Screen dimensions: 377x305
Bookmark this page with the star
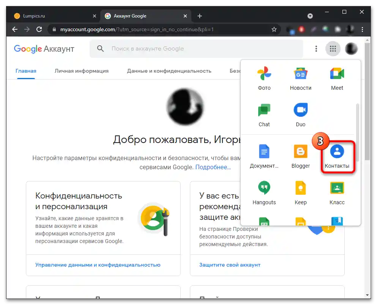[274, 29]
